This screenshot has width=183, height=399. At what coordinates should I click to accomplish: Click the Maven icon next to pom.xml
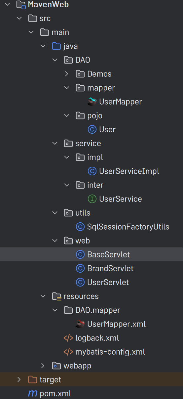32,393
